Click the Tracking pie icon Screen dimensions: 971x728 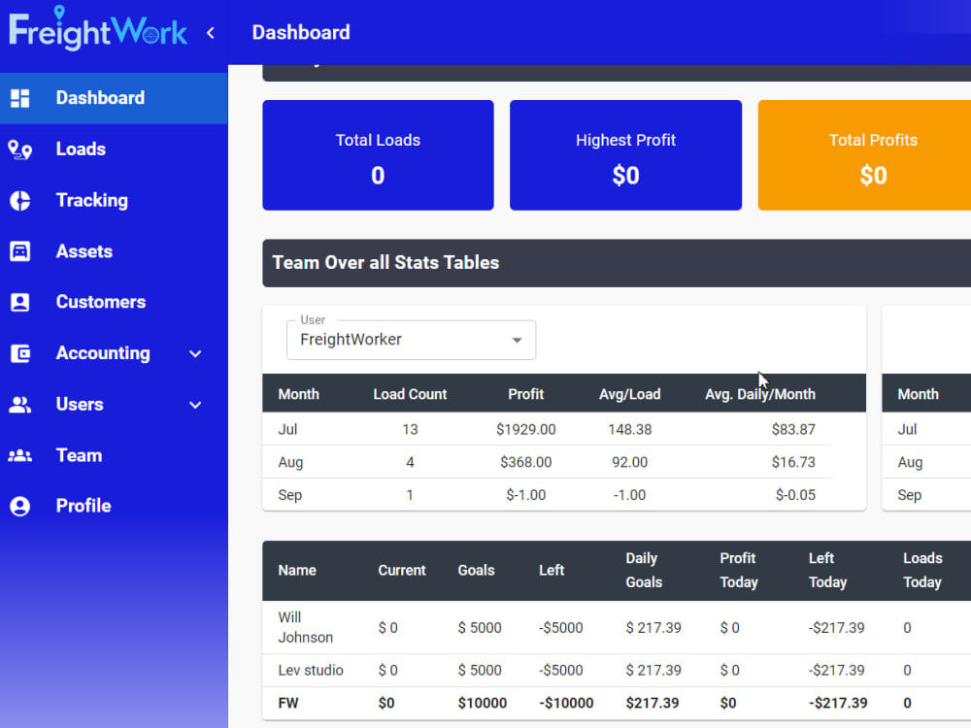tap(19, 201)
